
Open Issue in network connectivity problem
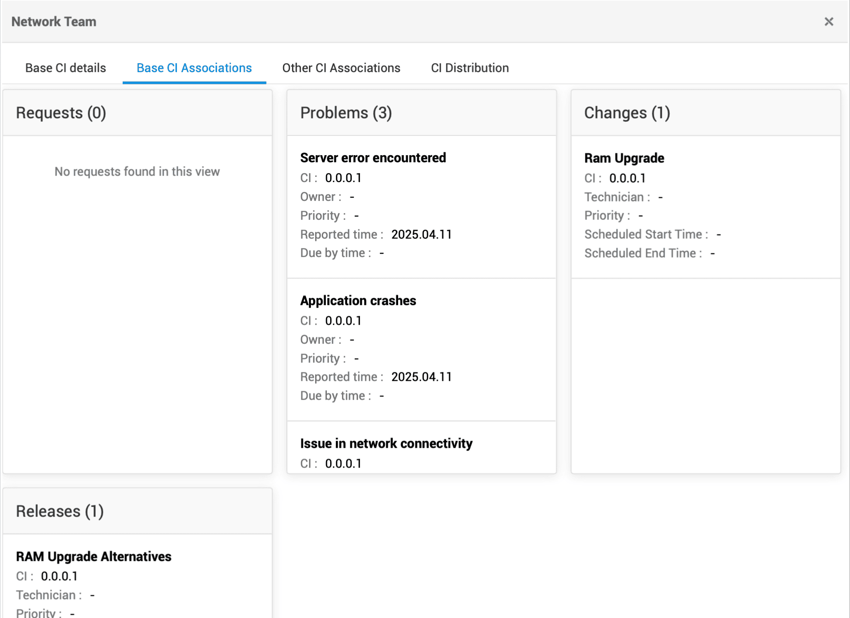click(x=386, y=443)
